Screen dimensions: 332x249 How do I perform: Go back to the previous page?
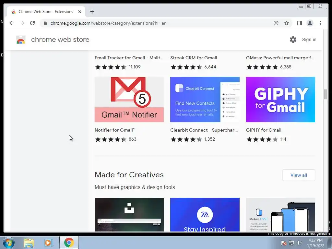[x=12, y=23]
